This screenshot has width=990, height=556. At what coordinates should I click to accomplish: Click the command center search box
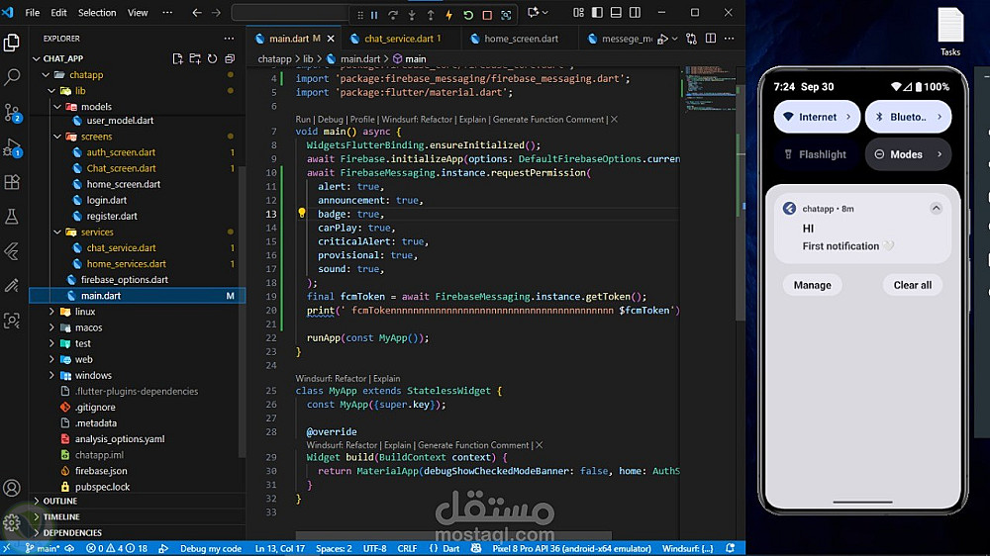pyautogui.click(x=290, y=13)
